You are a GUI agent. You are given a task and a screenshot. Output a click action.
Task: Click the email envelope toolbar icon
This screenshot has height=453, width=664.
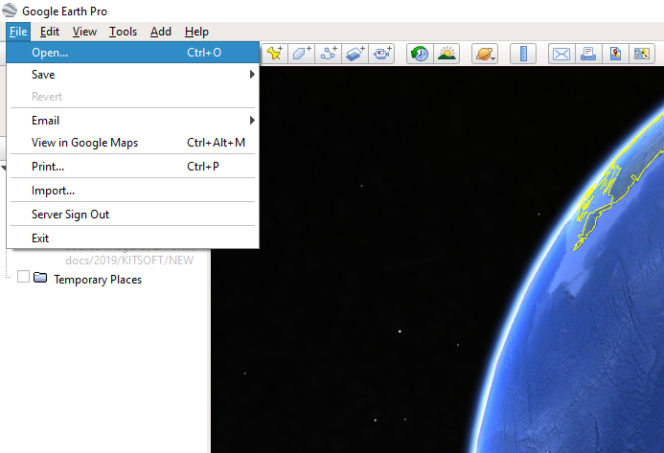(561, 54)
